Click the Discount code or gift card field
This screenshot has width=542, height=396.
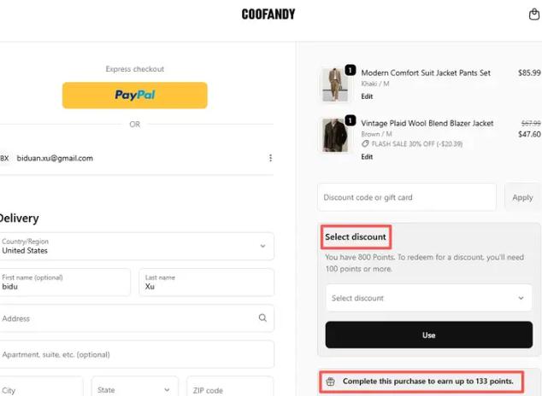click(406, 197)
